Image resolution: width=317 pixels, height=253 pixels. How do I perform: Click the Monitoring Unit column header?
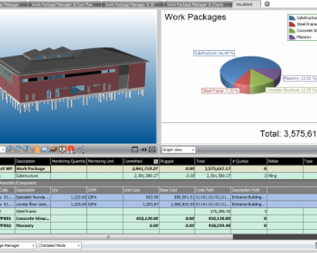(105, 161)
